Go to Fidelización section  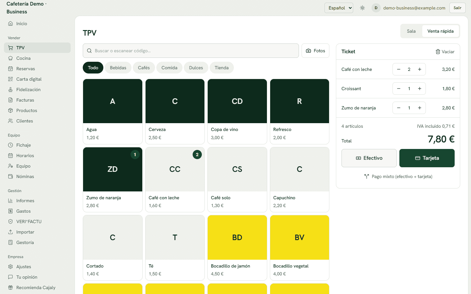(37, 90)
